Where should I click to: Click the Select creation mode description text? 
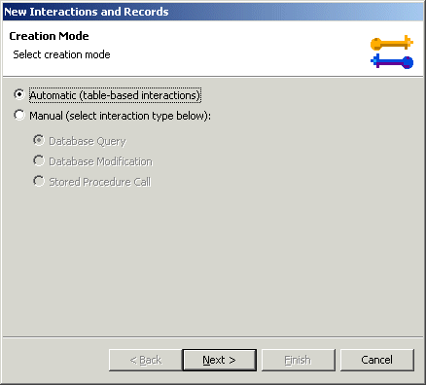click(61, 54)
